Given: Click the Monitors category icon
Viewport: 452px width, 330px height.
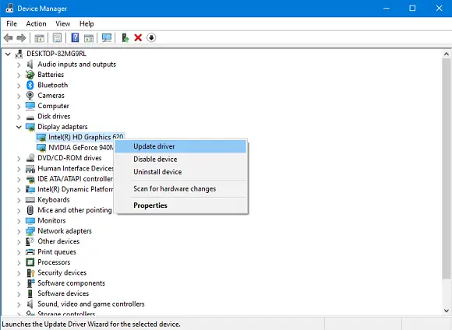Looking at the screenshot, I should [30, 220].
